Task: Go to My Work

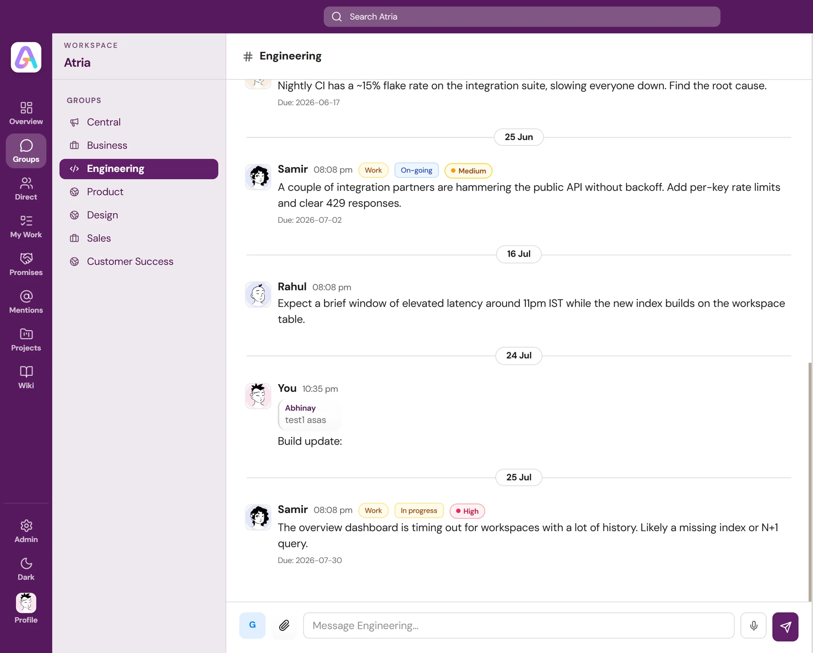Action: tap(26, 226)
